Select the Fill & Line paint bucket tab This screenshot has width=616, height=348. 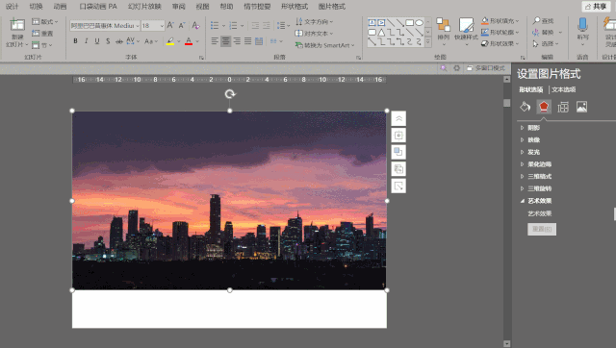526,107
